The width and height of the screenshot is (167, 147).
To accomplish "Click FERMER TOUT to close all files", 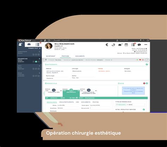I will point(34,48).
